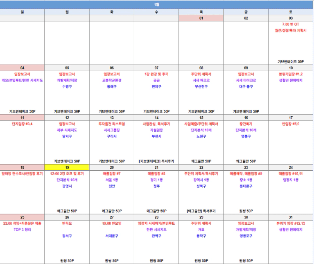Click '[왜그들만] 독서후기' cell
The height and width of the screenshot is (264, 314).
coord(201,211)
